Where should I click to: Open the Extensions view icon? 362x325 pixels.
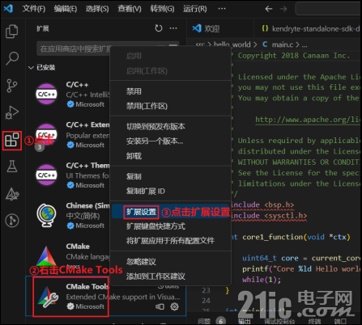(12, 140)
